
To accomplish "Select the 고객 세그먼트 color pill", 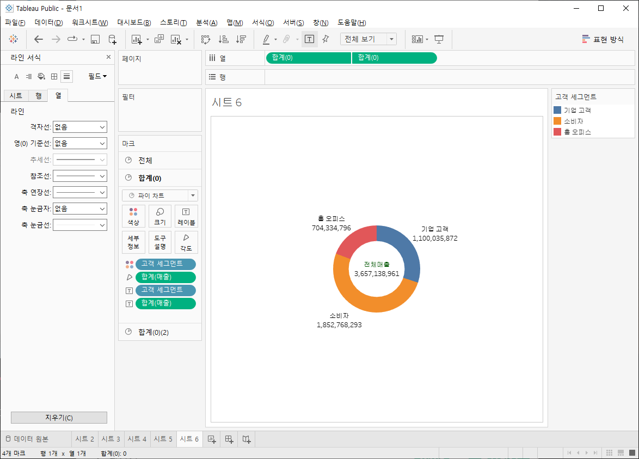I will (x=165, y=264).
